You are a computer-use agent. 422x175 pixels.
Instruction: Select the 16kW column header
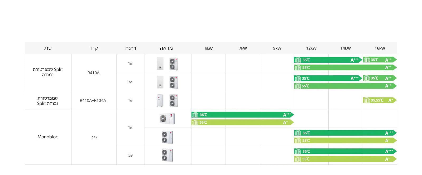pos(380,48)
